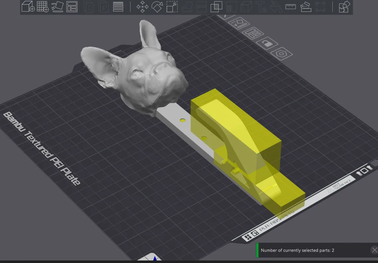Select the Lay on face tool
Viewport: 378px width, 263px height.
pos(187,7)
